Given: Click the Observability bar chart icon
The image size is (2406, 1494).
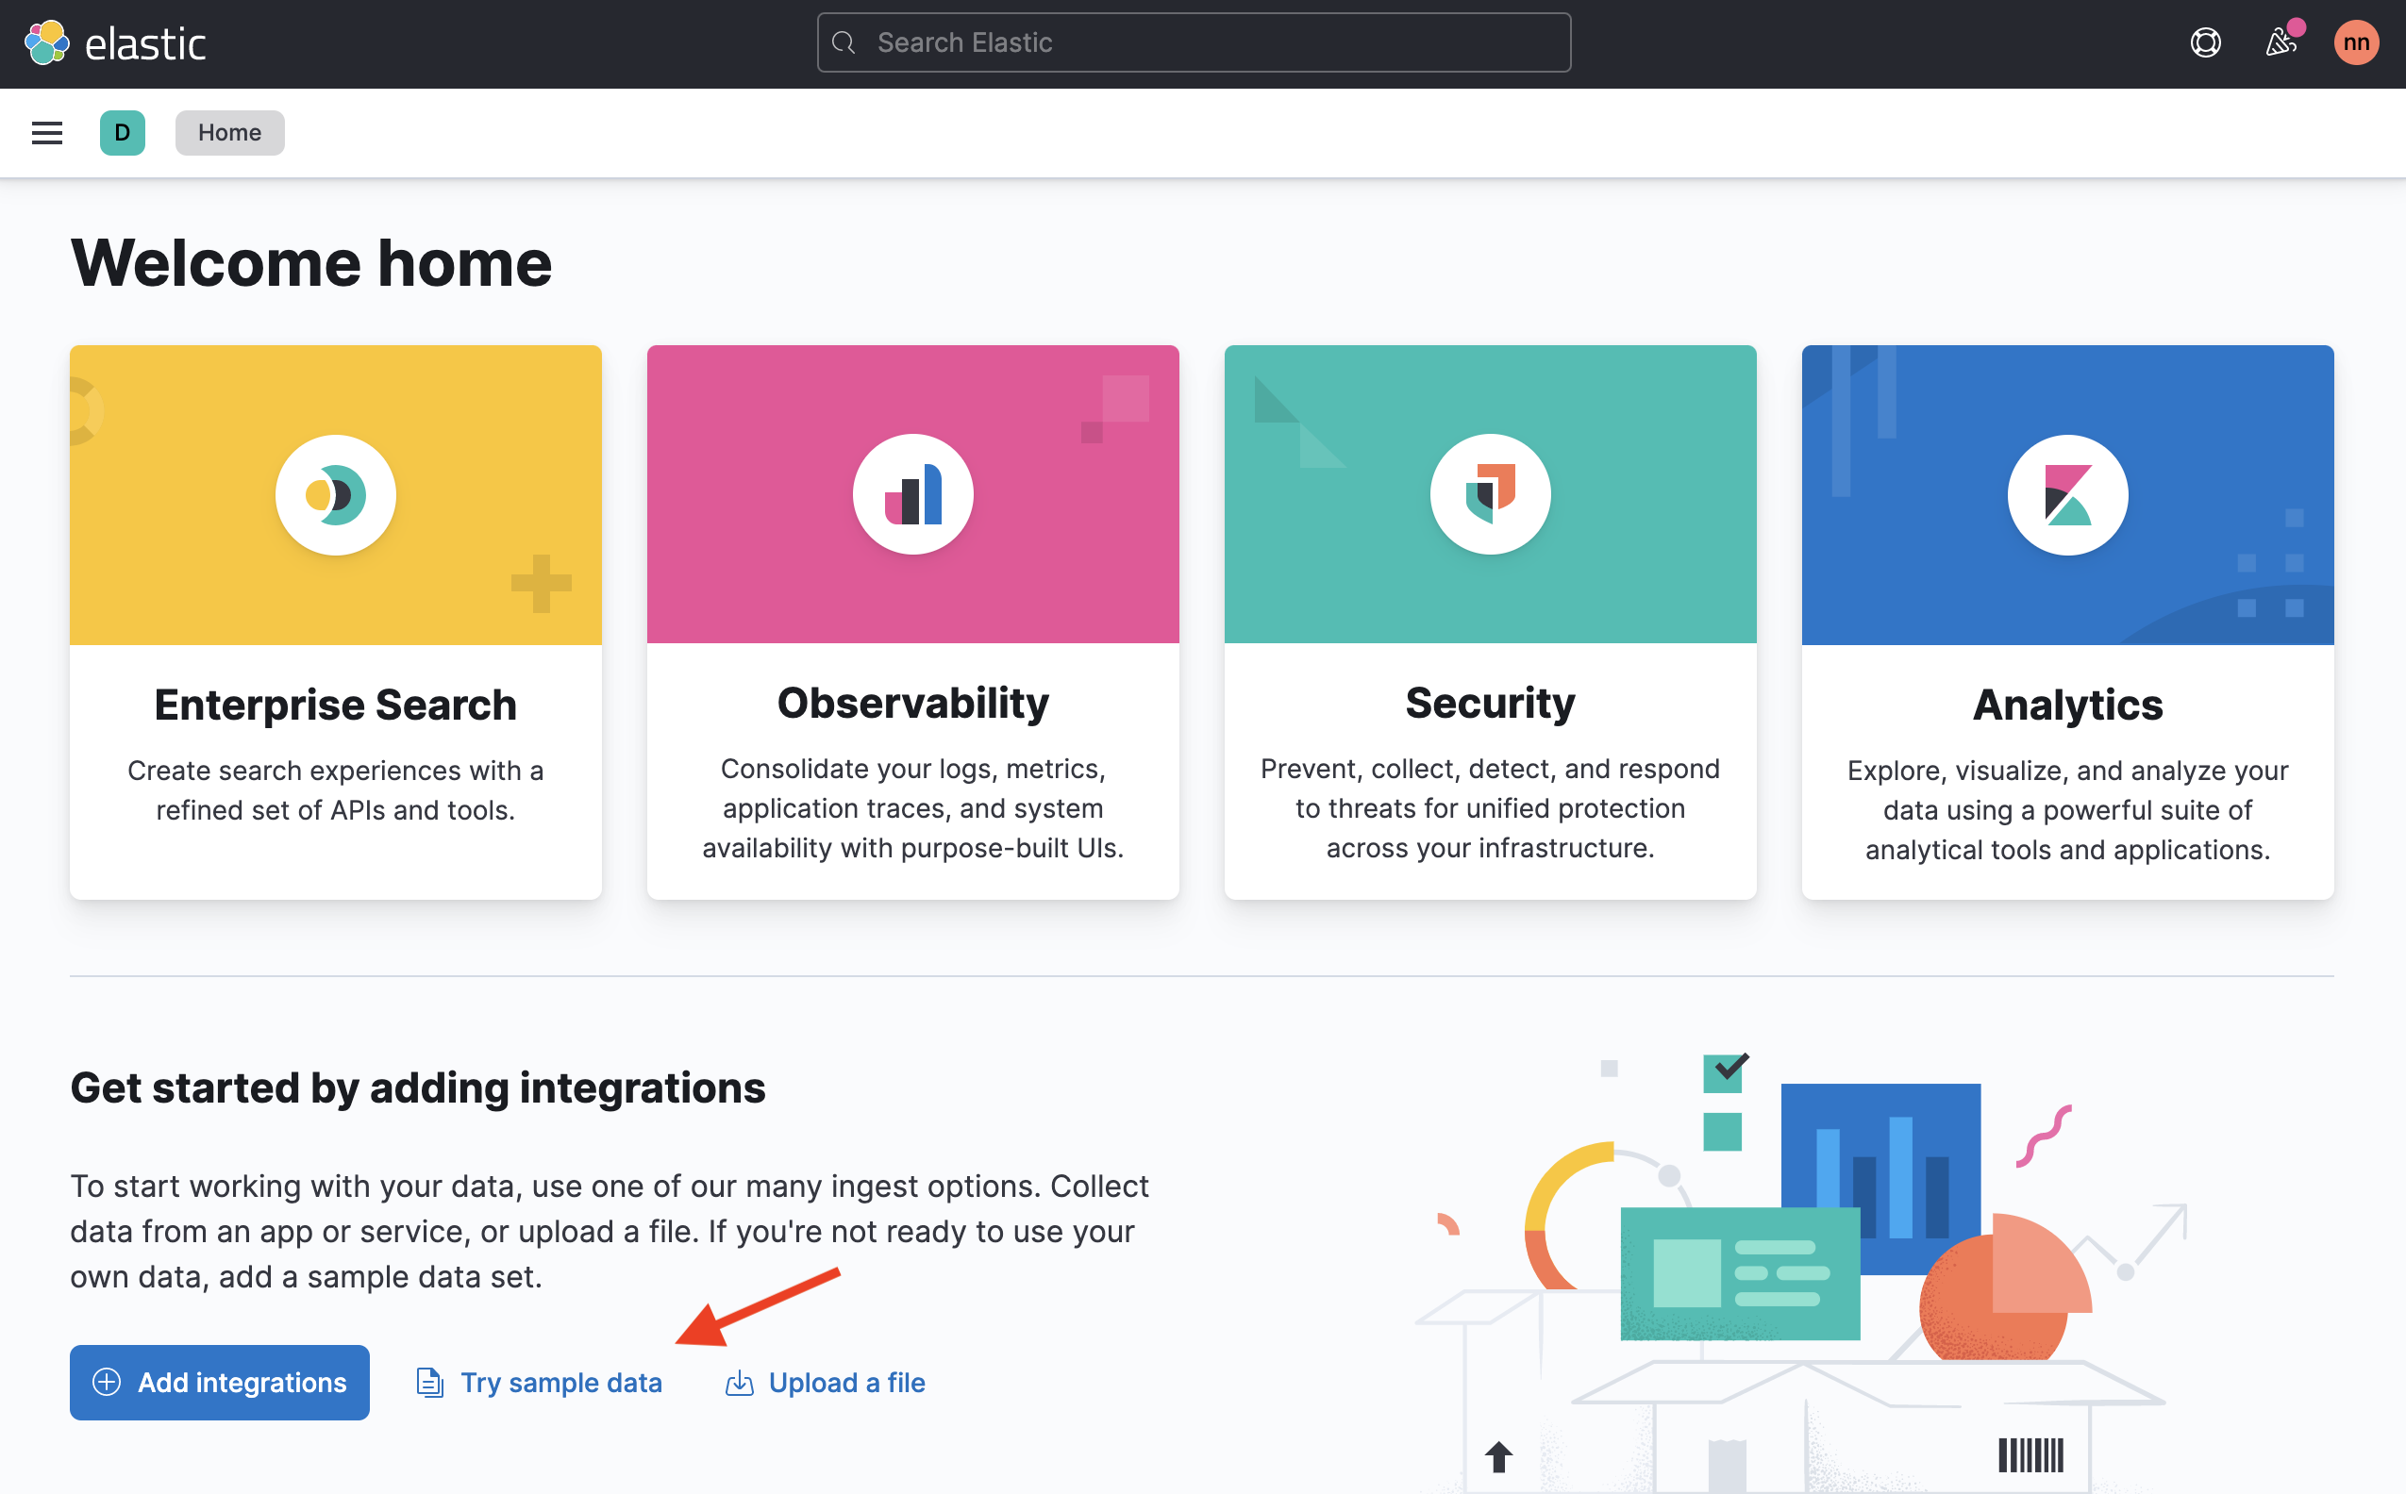Looking at the screenshot, I should (x=913, y=494).
